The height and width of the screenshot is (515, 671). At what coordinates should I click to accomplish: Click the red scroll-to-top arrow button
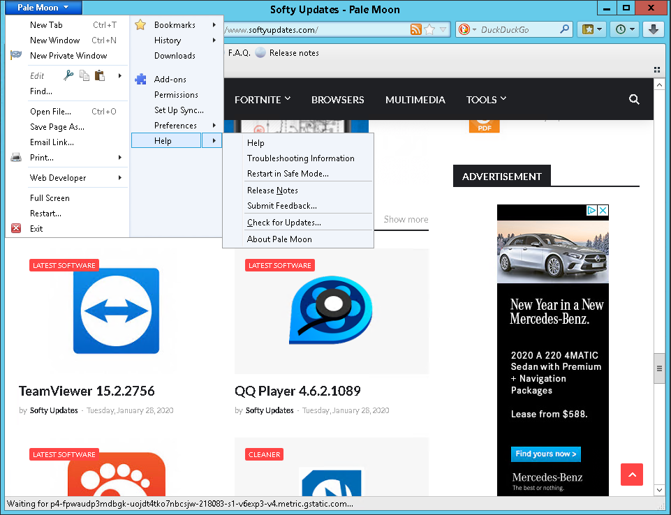point(632,475)
